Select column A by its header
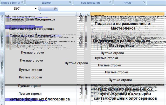Screen dimensions: 166x105 [x=40, y=14]
